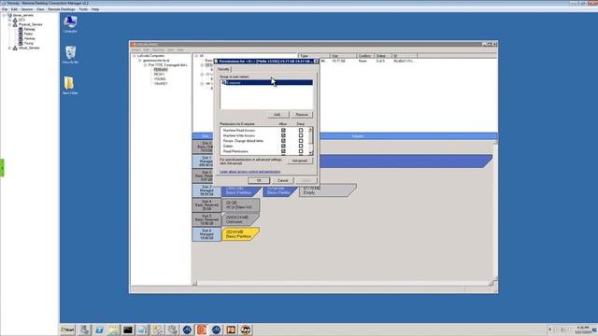
Task: Click the Add button in Permissions dialog
Action: click(278, 115)
